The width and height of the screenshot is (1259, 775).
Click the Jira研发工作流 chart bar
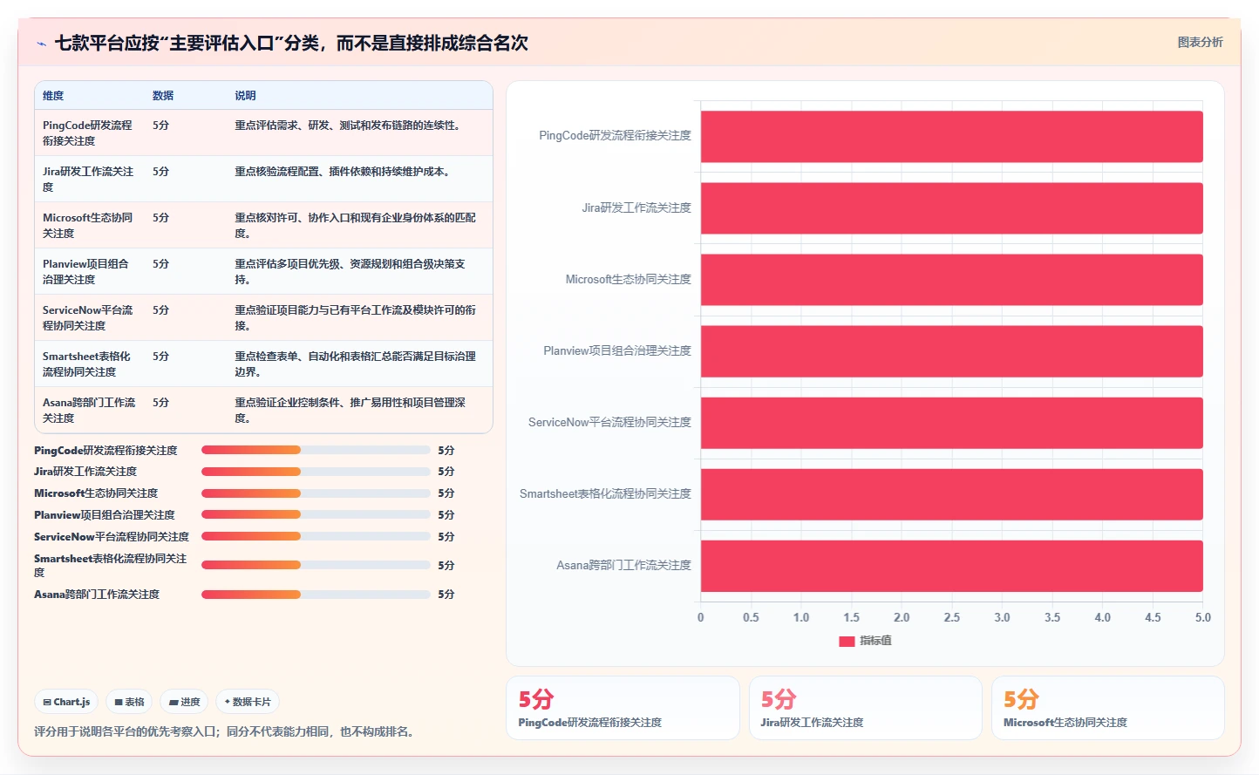click(x=952, y=207)
